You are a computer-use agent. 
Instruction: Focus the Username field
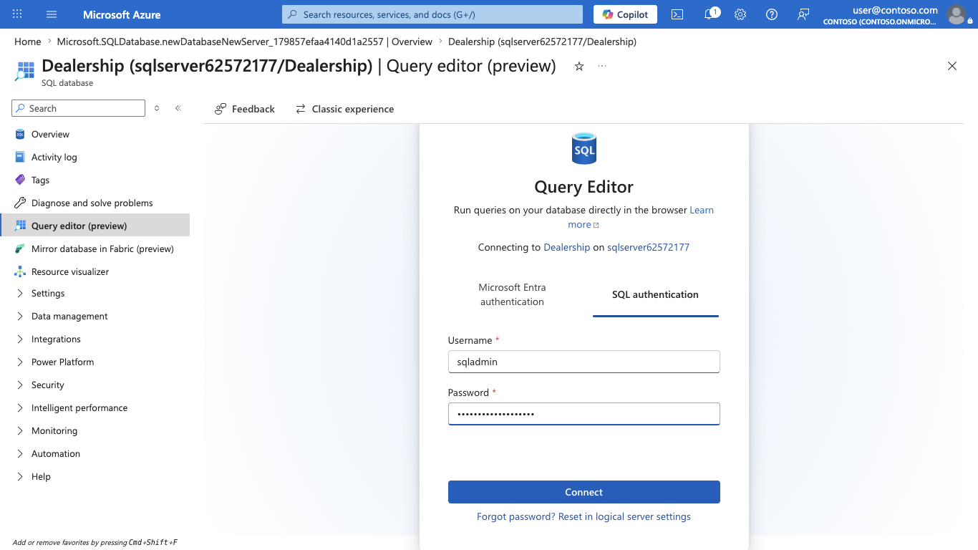pos(584,362)
